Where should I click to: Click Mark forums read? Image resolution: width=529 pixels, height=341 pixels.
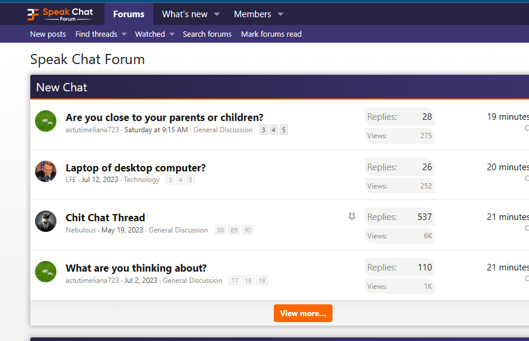[x=271, y=34]
